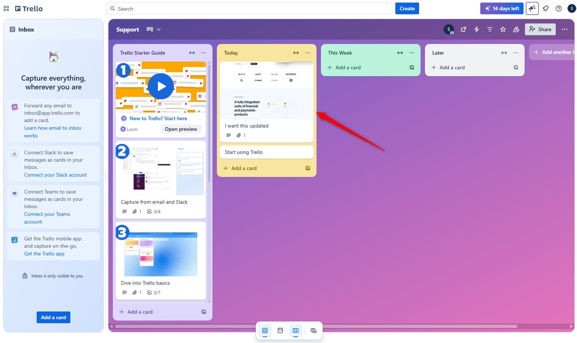Open the help question mark icon
Image resolution: width=577 pixels, height=343 pixels.
coord(558,8)
